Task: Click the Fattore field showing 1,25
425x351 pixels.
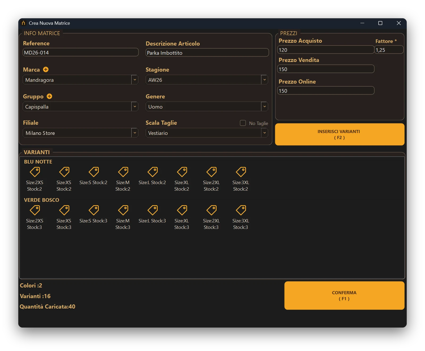Action: [x=389, y=50]
